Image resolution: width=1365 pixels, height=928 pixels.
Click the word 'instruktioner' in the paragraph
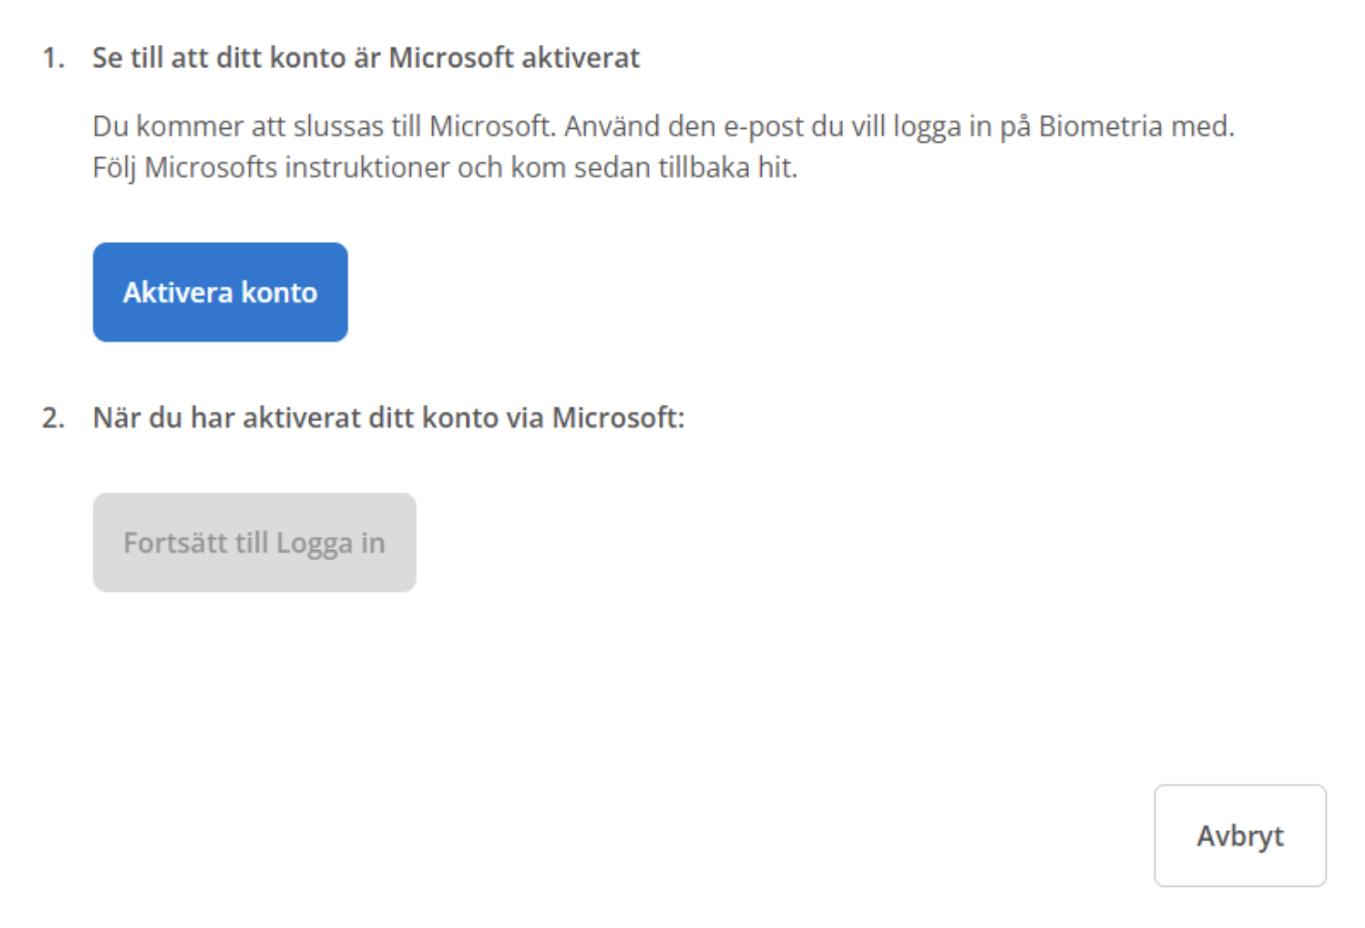[x=367, y=168]
